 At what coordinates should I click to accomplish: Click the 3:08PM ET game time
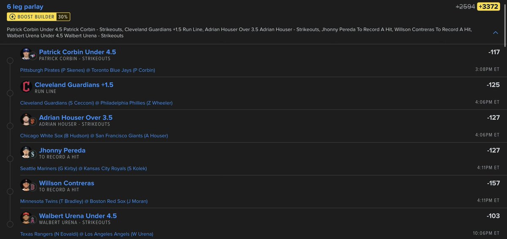point(487,70)
